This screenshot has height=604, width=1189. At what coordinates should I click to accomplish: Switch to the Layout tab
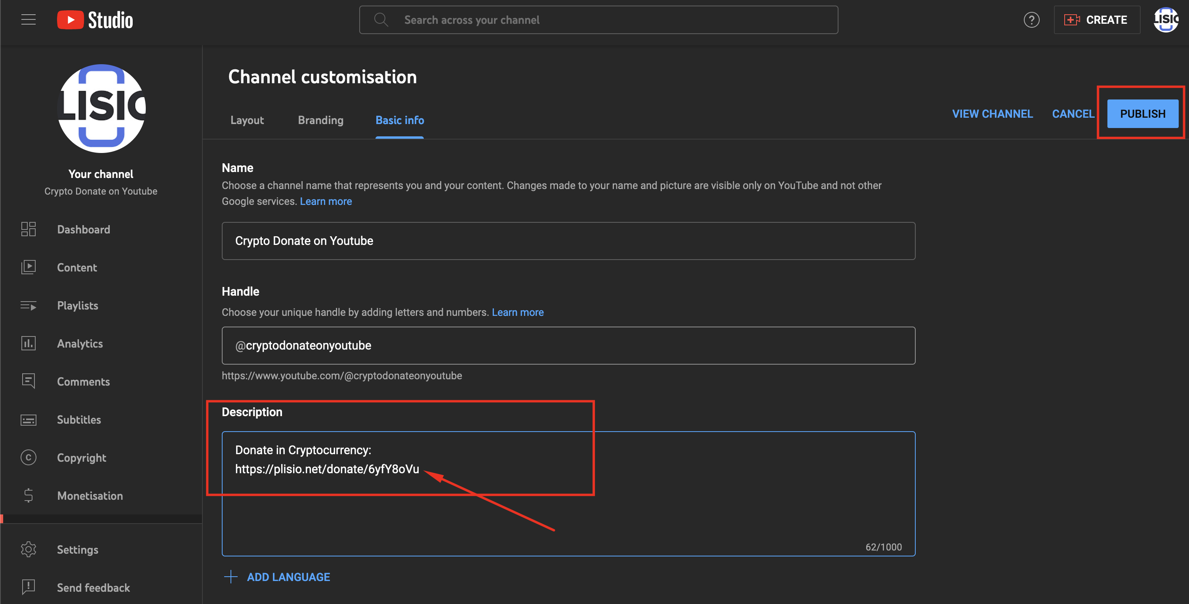tap(247, 120)
